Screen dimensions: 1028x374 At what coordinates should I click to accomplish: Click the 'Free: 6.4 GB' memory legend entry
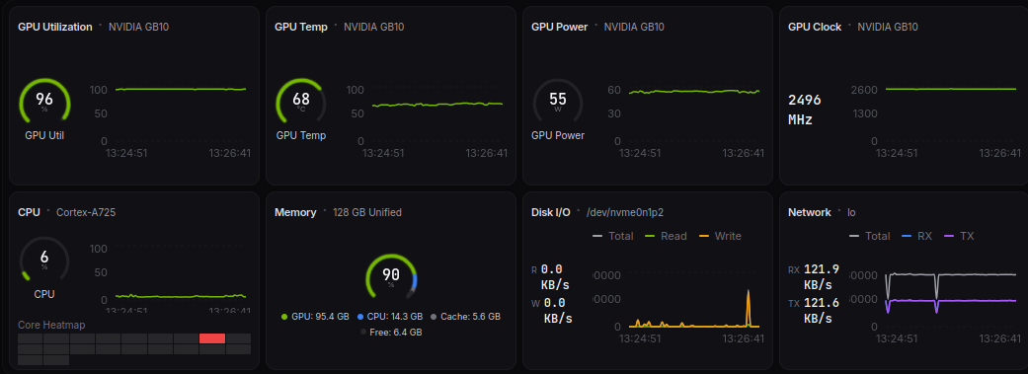tap(391, 333)
